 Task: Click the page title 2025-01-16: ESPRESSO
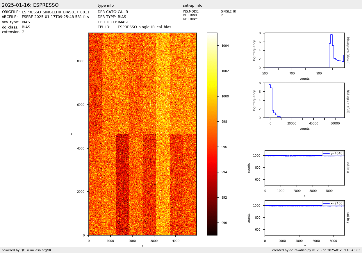coord(30,5)
